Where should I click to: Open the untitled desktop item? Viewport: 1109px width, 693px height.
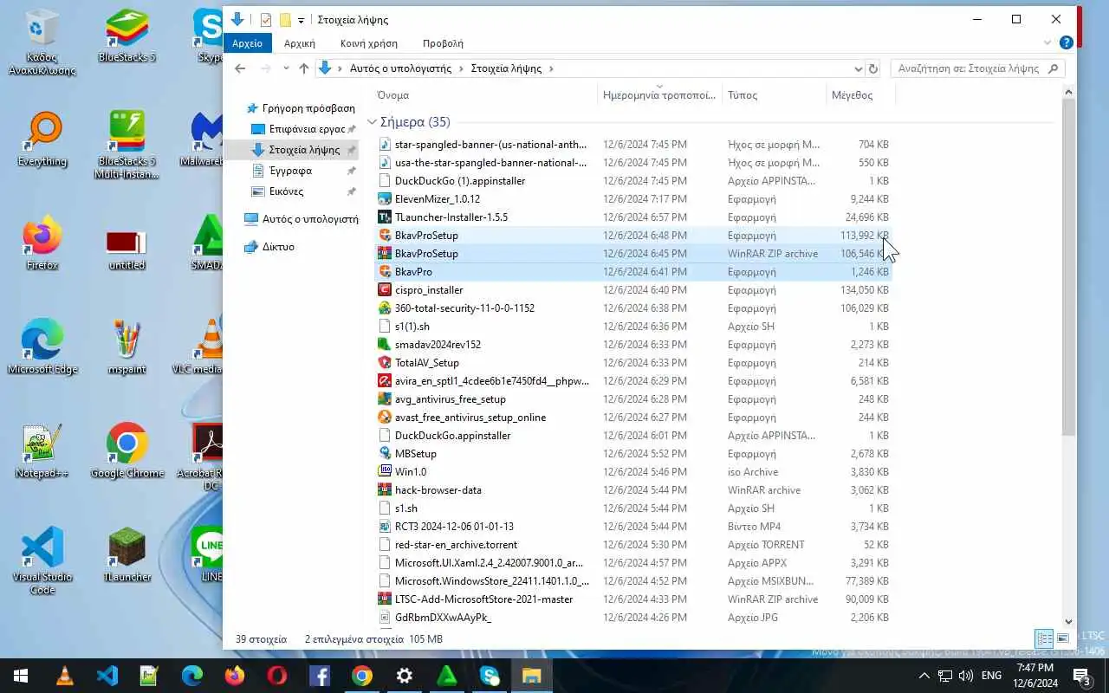tap(127, 249)
